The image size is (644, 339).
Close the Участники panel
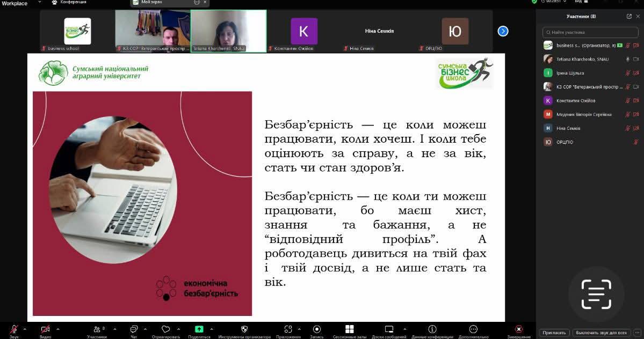(638, 17)
